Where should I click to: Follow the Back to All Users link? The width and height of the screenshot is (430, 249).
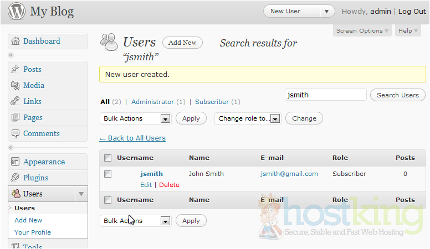click(x=132, y=138)
